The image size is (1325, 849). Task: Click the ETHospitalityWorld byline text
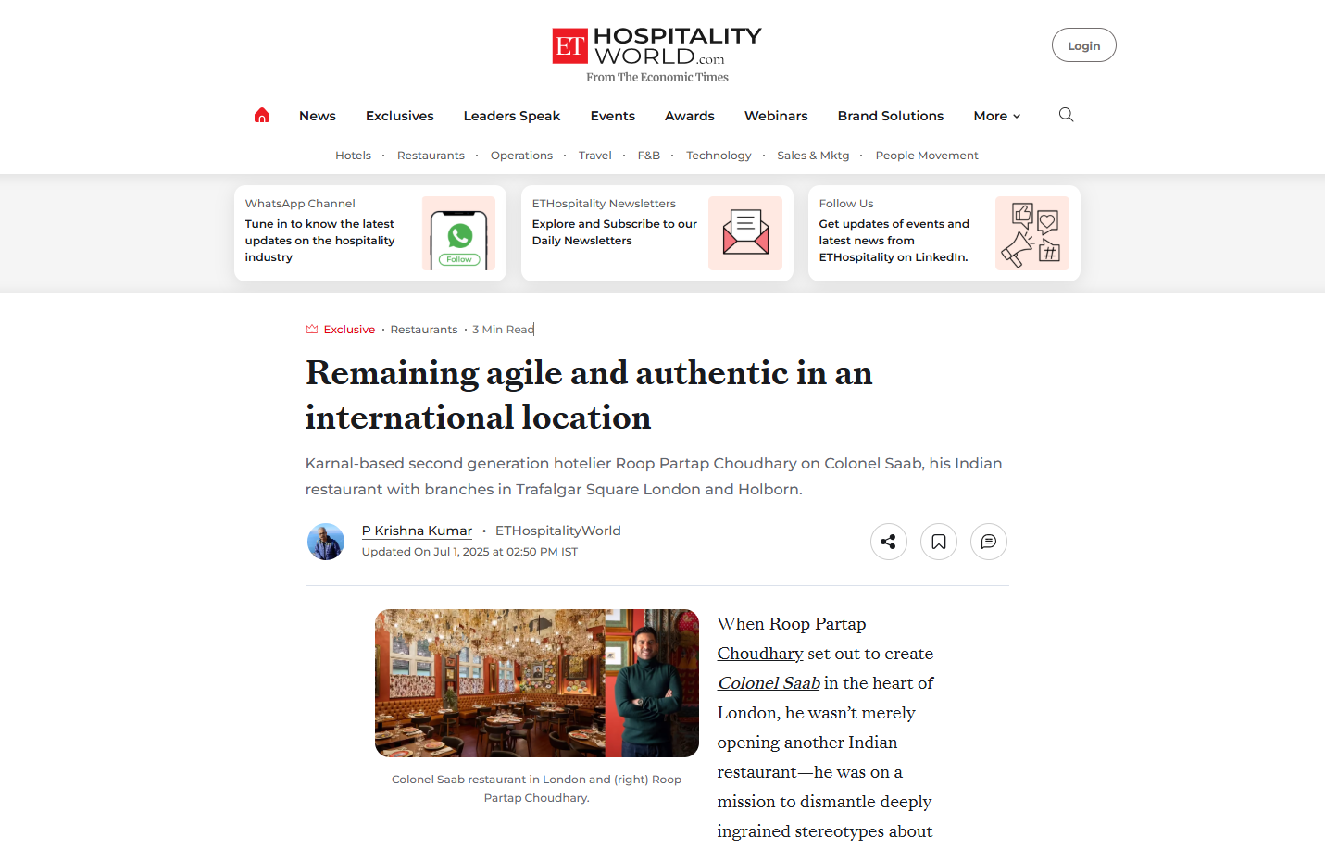558,531
